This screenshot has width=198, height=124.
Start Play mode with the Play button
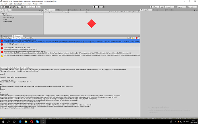point(95,7)
